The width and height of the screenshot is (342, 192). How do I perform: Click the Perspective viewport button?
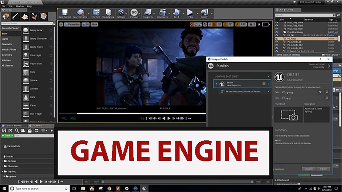pyautogui.click(x=72, y=24)
